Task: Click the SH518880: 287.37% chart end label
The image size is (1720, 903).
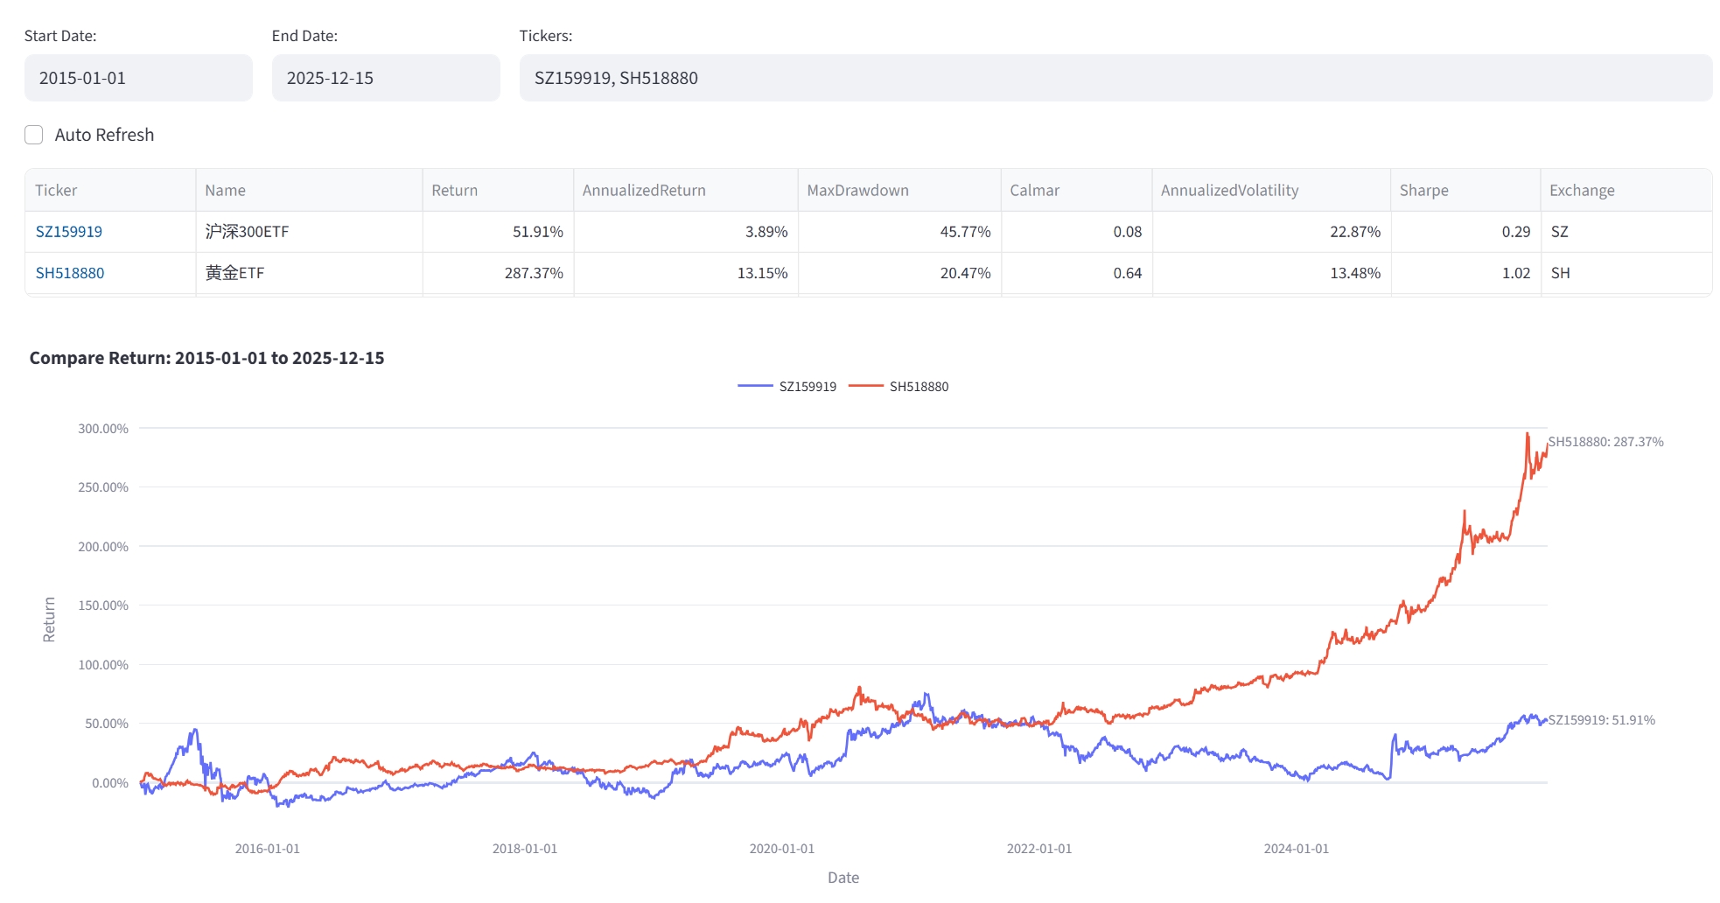Action: coord(1605,442)
